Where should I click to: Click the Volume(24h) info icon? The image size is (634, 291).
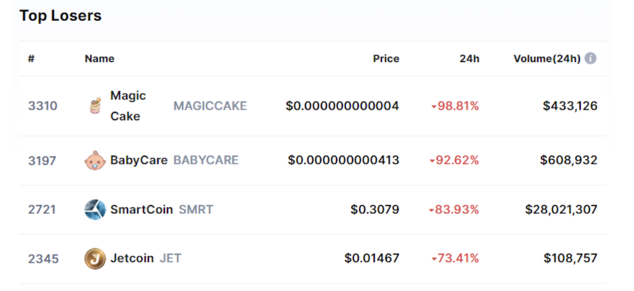(590, 59)
